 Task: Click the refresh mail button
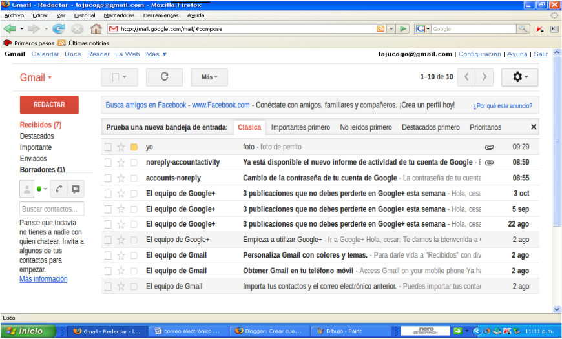pos(164,77)
